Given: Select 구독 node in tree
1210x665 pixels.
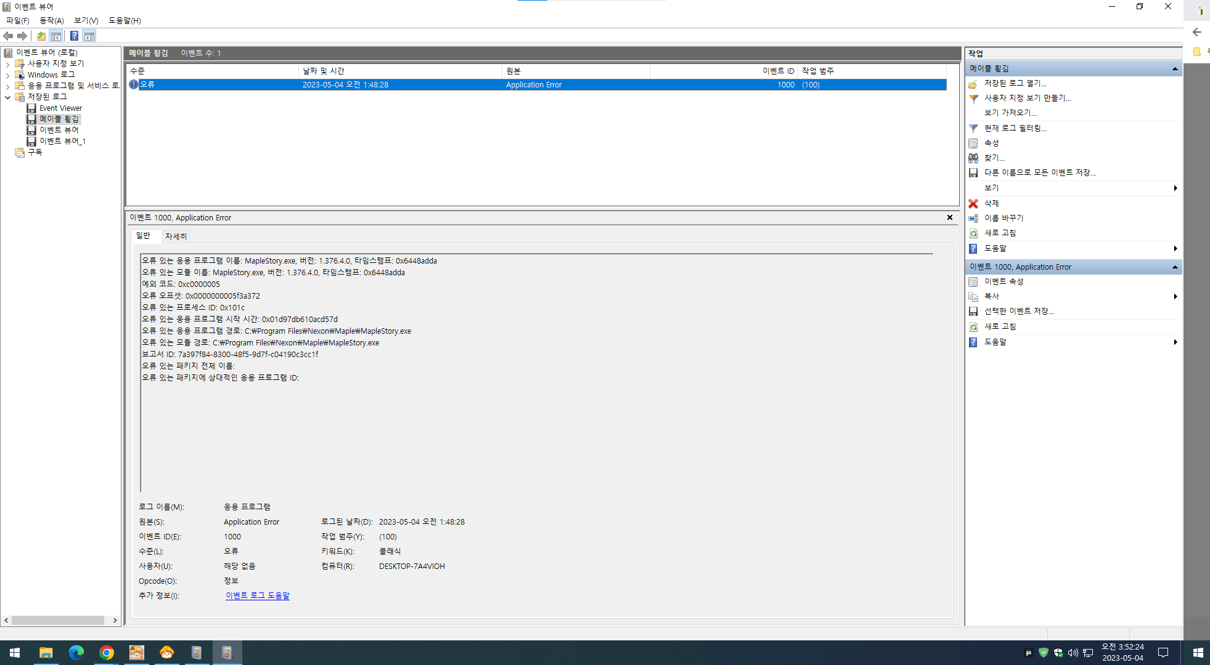Looking at the screenshot, I should tap(35, 152).
